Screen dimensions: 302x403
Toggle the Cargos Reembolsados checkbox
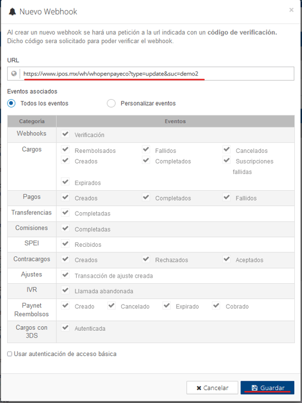click(x=65, y=149)
